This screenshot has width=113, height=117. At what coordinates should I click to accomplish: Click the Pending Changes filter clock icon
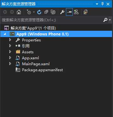pyautogui.click(x=29, y=12)
